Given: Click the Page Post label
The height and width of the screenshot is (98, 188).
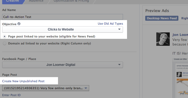Looking at the screenshot, I should (10, 75).
